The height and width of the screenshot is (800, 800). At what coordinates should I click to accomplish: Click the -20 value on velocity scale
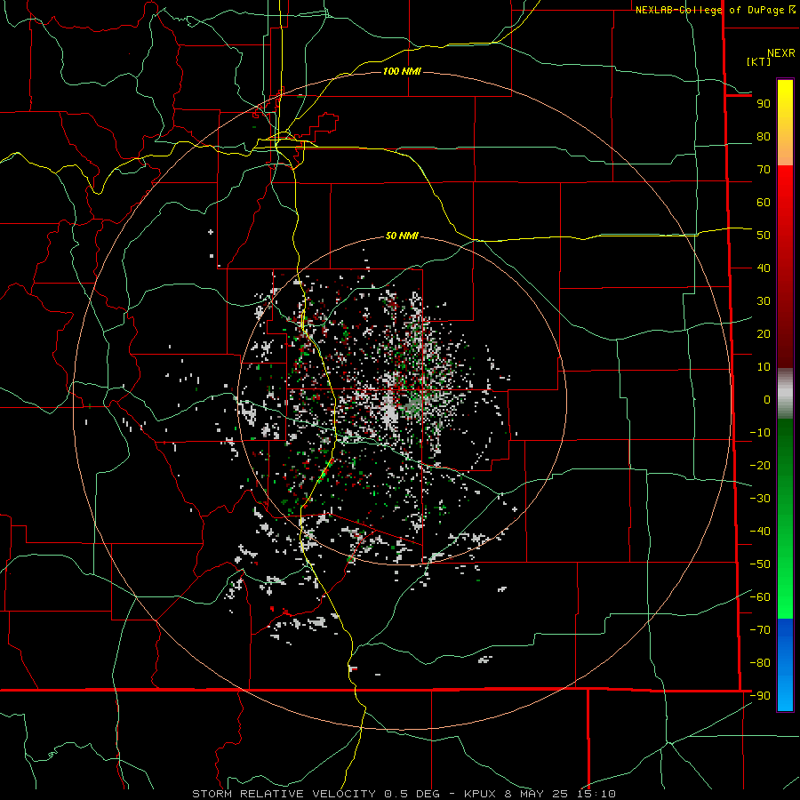760,466
